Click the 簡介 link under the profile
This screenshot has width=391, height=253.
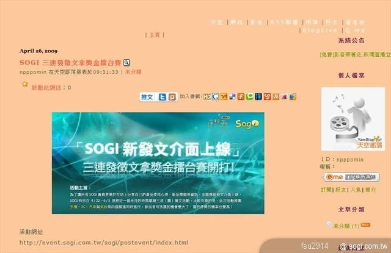click(371, 190)
